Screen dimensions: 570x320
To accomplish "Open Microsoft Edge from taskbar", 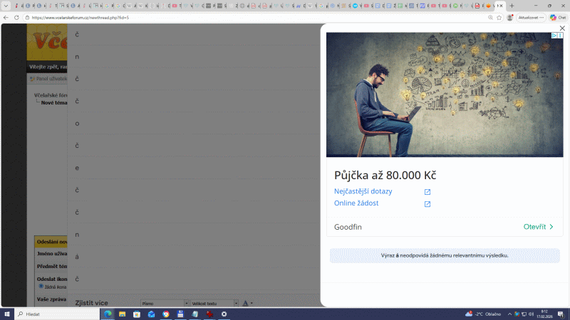I will tap(108, 314).
